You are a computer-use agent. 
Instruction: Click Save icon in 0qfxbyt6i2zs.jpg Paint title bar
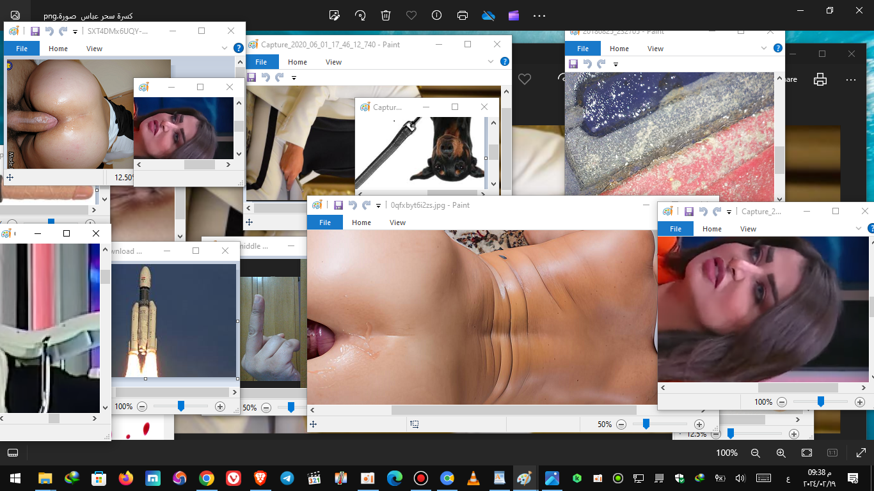pos(338,205)
